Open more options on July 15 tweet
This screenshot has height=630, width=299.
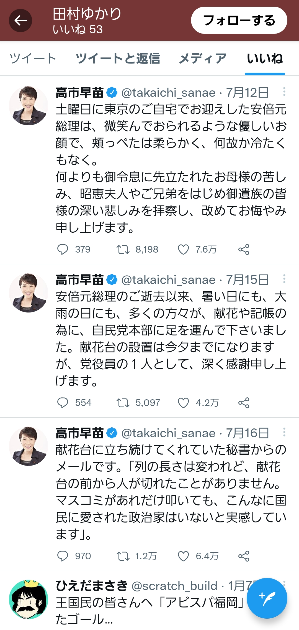coord(284,279)
